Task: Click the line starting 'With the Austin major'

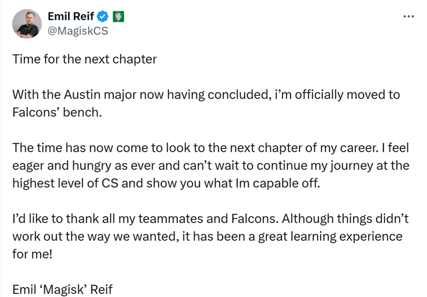Action: pyautogui.click(x=206, y=95)
